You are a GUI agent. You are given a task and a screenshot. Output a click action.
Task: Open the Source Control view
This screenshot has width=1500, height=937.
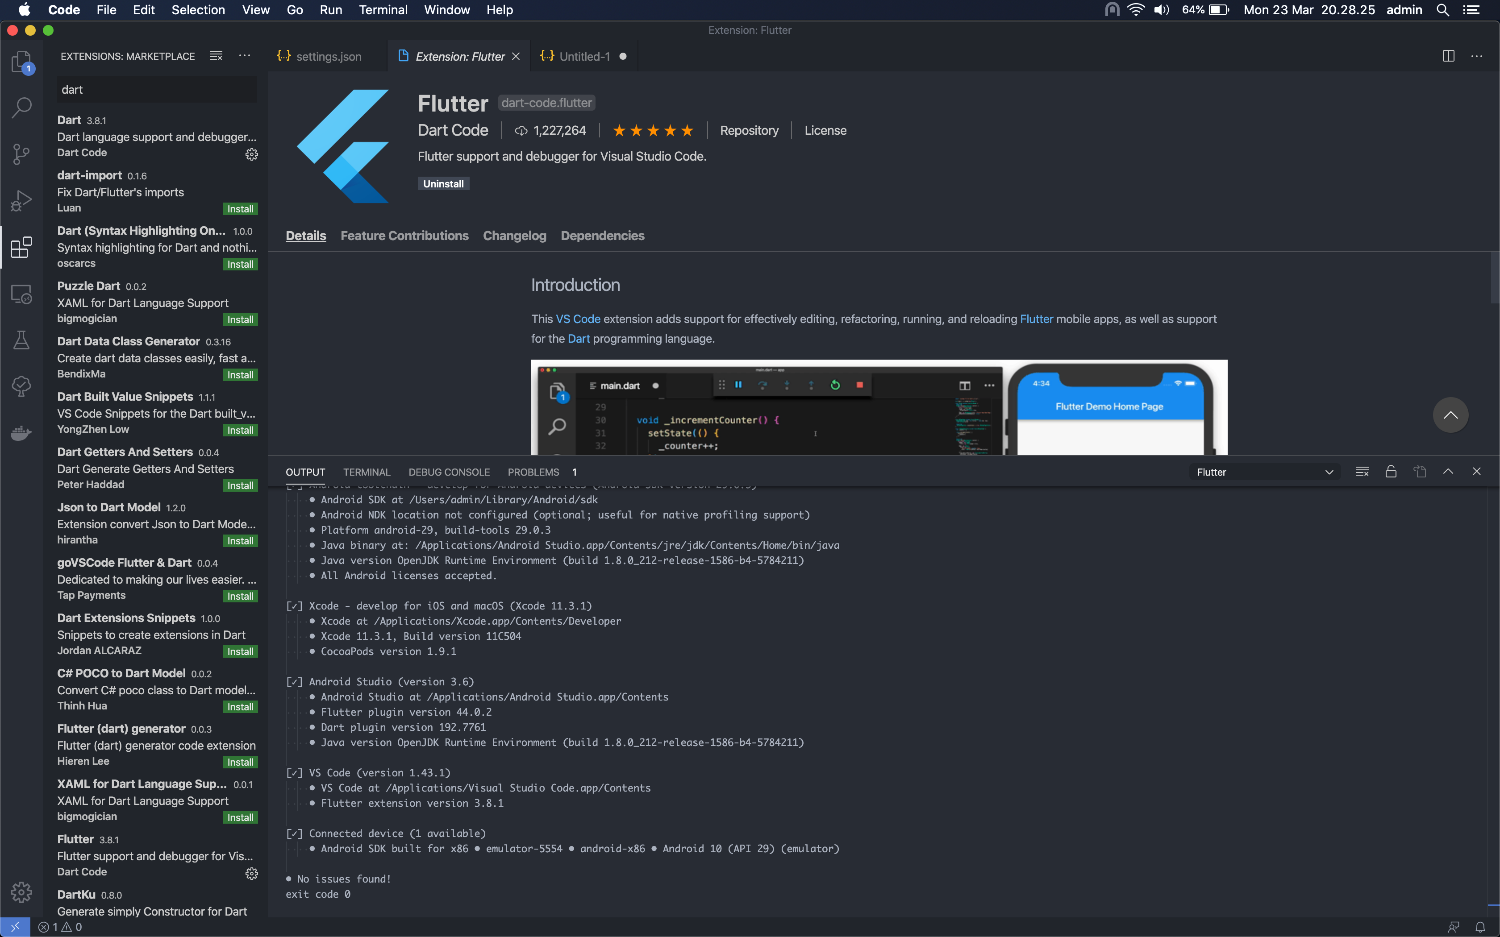(22, 154)
